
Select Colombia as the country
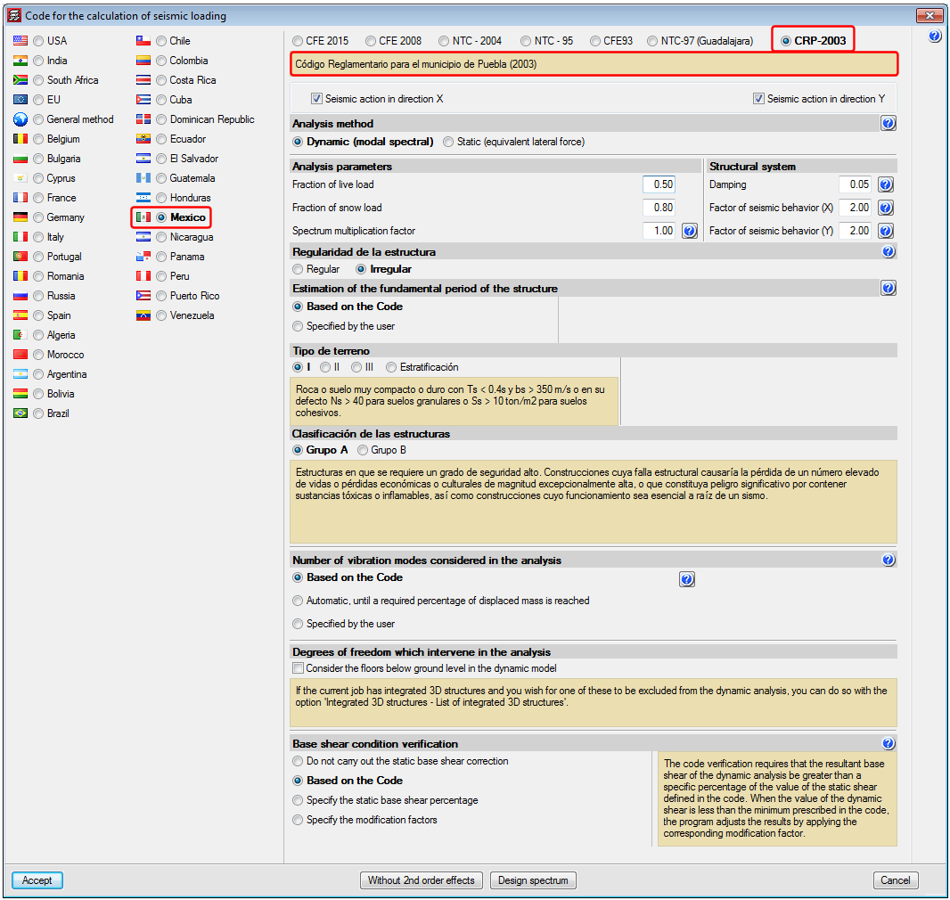[161, 61]
